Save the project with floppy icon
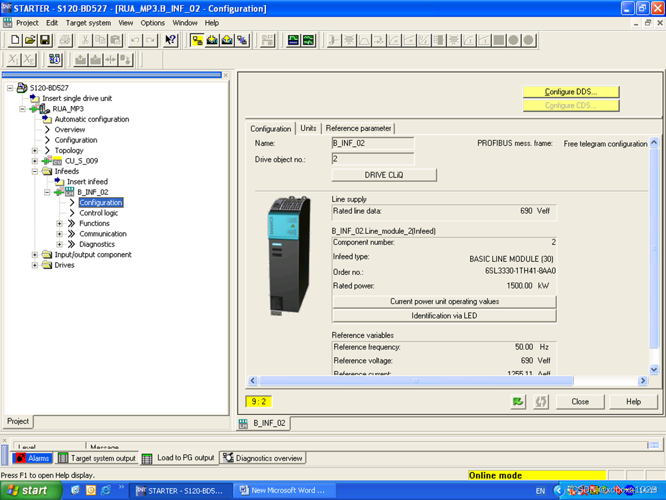Image resolution: width=666 pixels, height=500 pixels. tap(45, 40)
